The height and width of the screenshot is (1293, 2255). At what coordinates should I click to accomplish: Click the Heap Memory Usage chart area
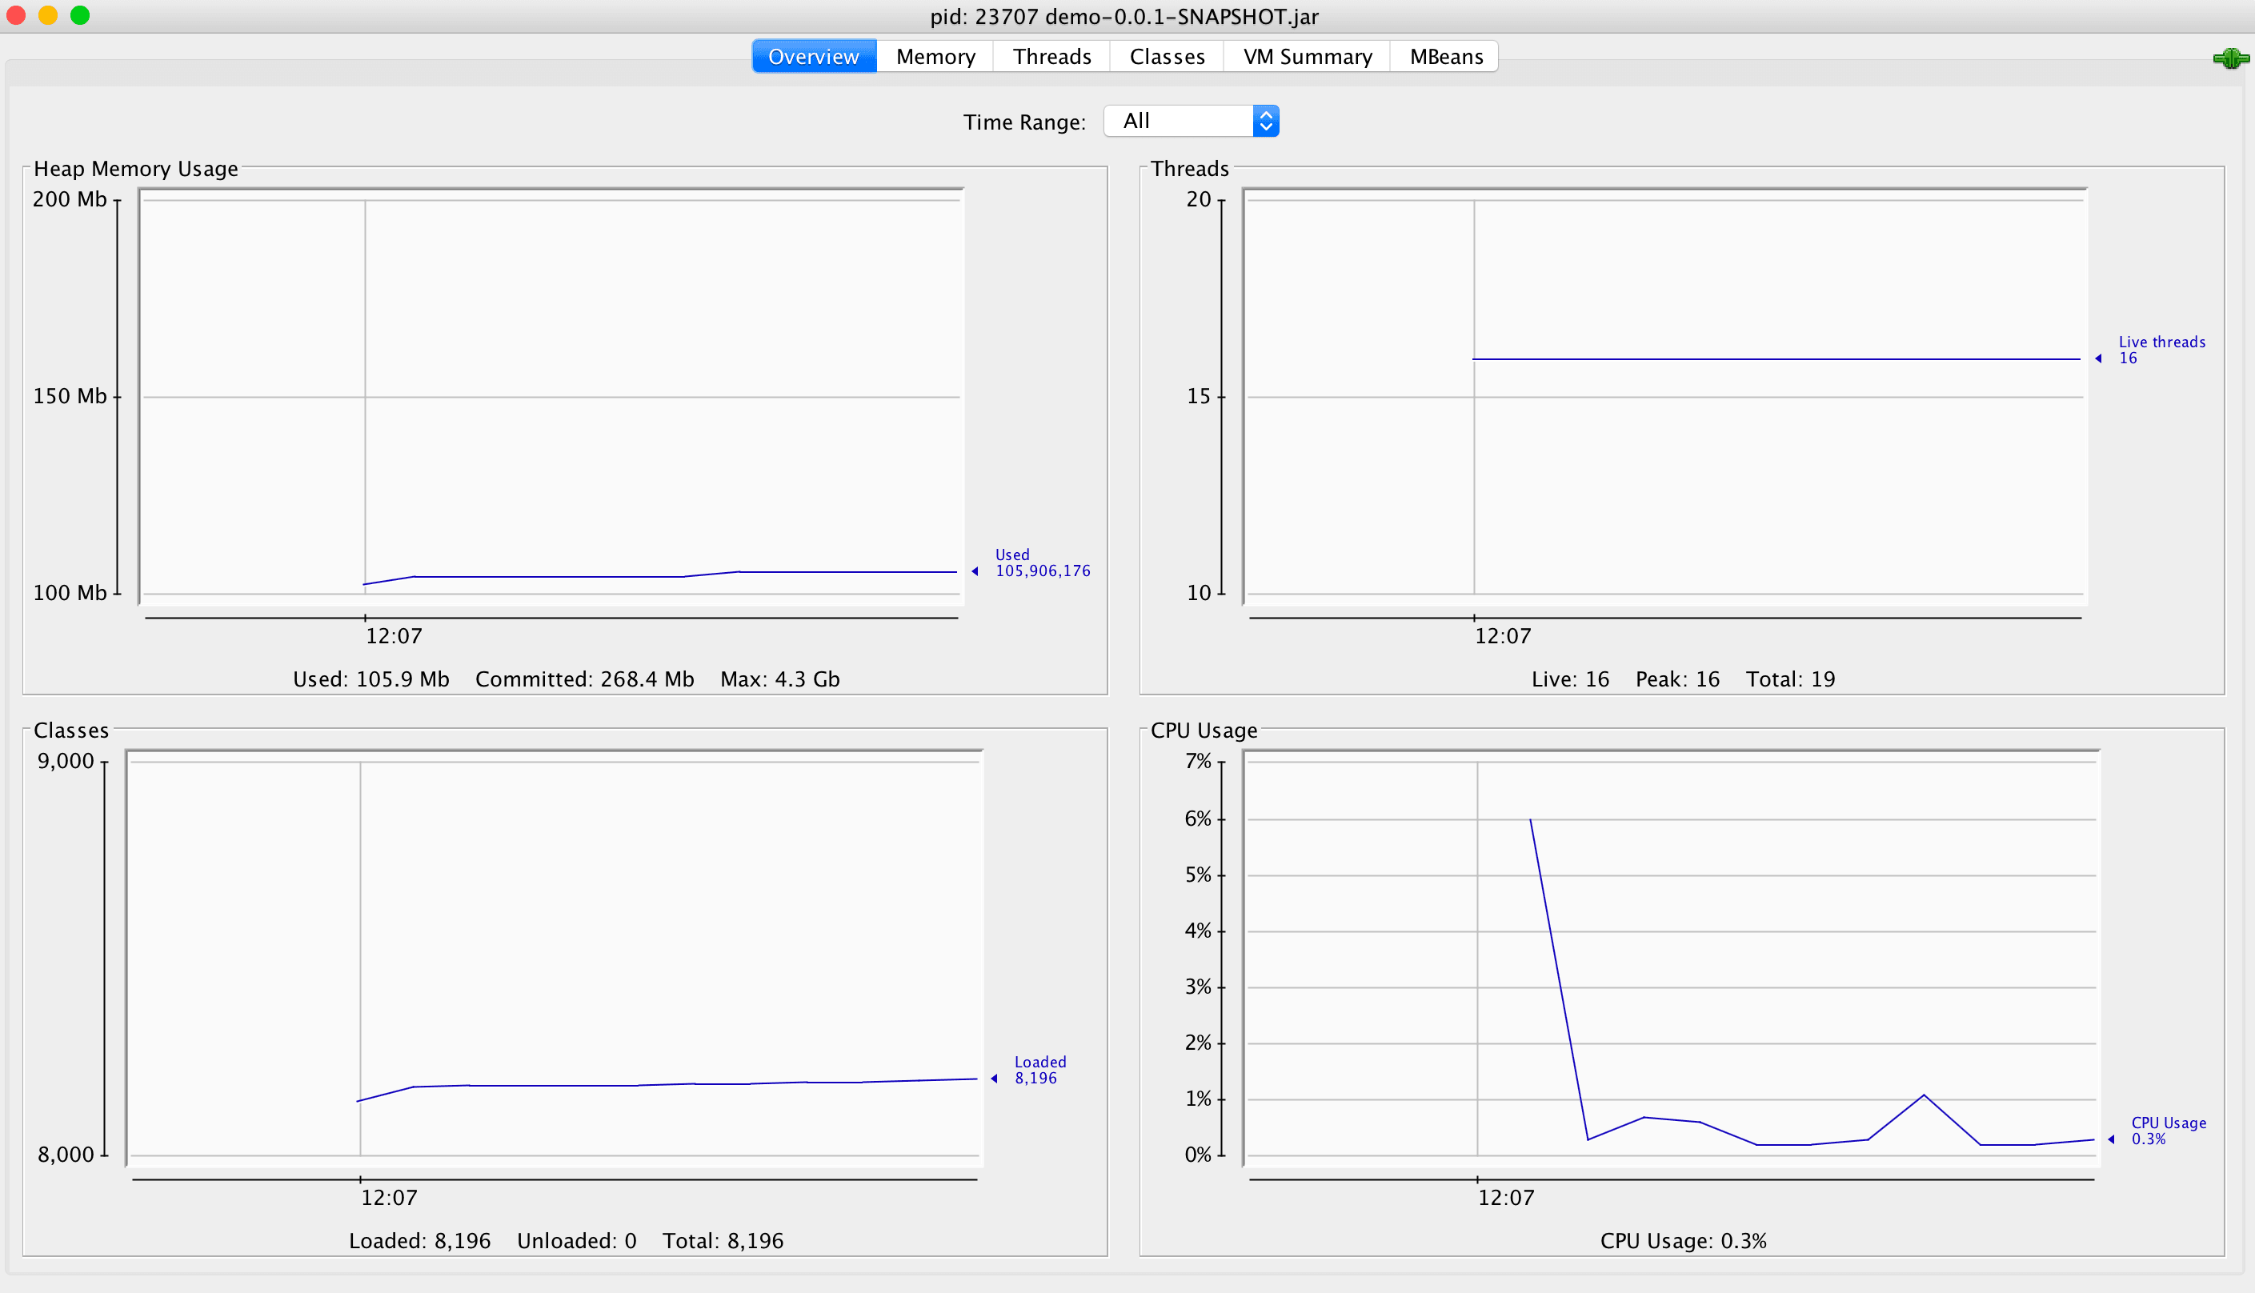click(551, 397)
